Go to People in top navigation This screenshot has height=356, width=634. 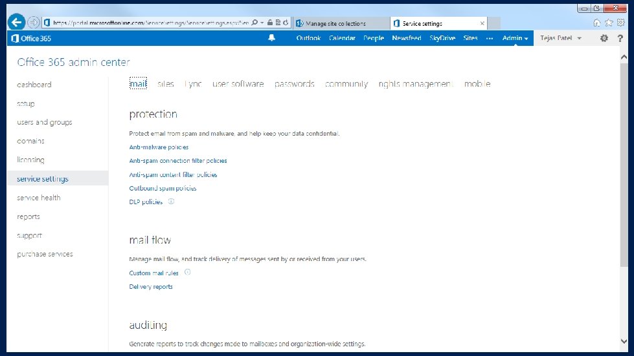pyautogui.click(x=374, y=38)
